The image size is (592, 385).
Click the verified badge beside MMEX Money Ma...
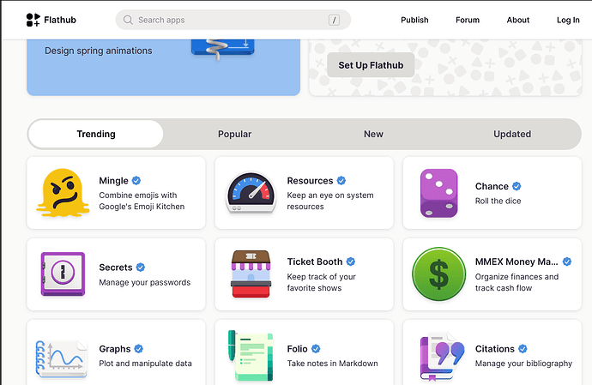pos(567,262)
